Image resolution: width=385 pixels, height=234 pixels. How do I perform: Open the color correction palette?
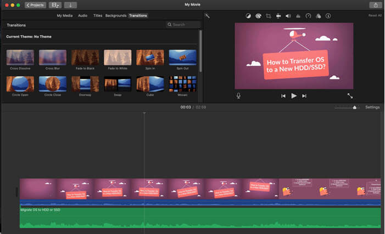pyautogui.click(x=258, y=16)
